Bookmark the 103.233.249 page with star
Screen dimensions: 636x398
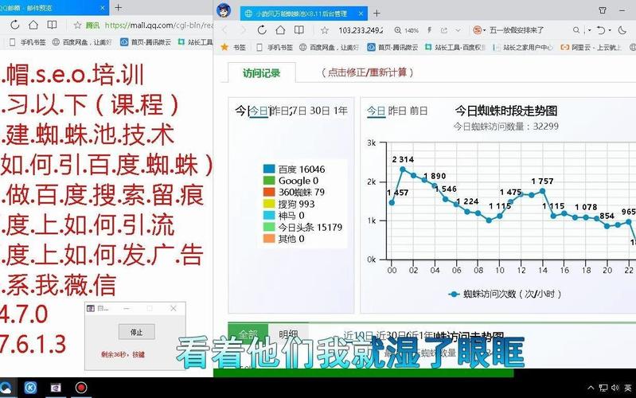click(x=325, y=30)
